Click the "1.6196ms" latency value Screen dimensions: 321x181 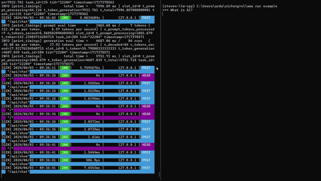pos(92,98)
